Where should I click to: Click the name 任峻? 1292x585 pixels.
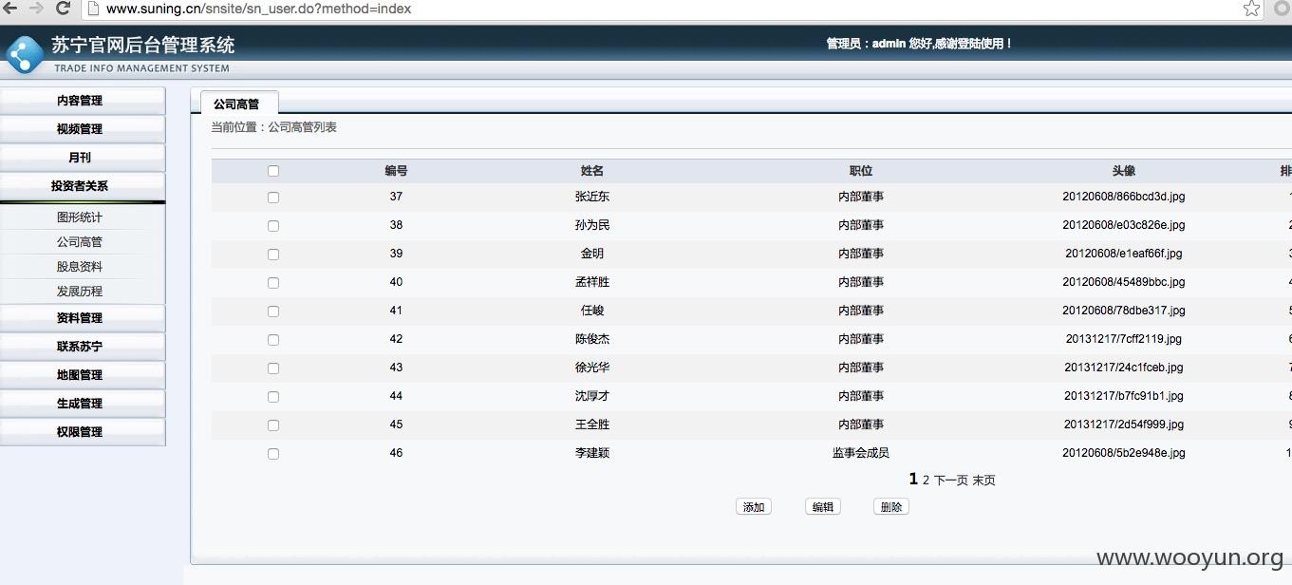click(592, 311)
